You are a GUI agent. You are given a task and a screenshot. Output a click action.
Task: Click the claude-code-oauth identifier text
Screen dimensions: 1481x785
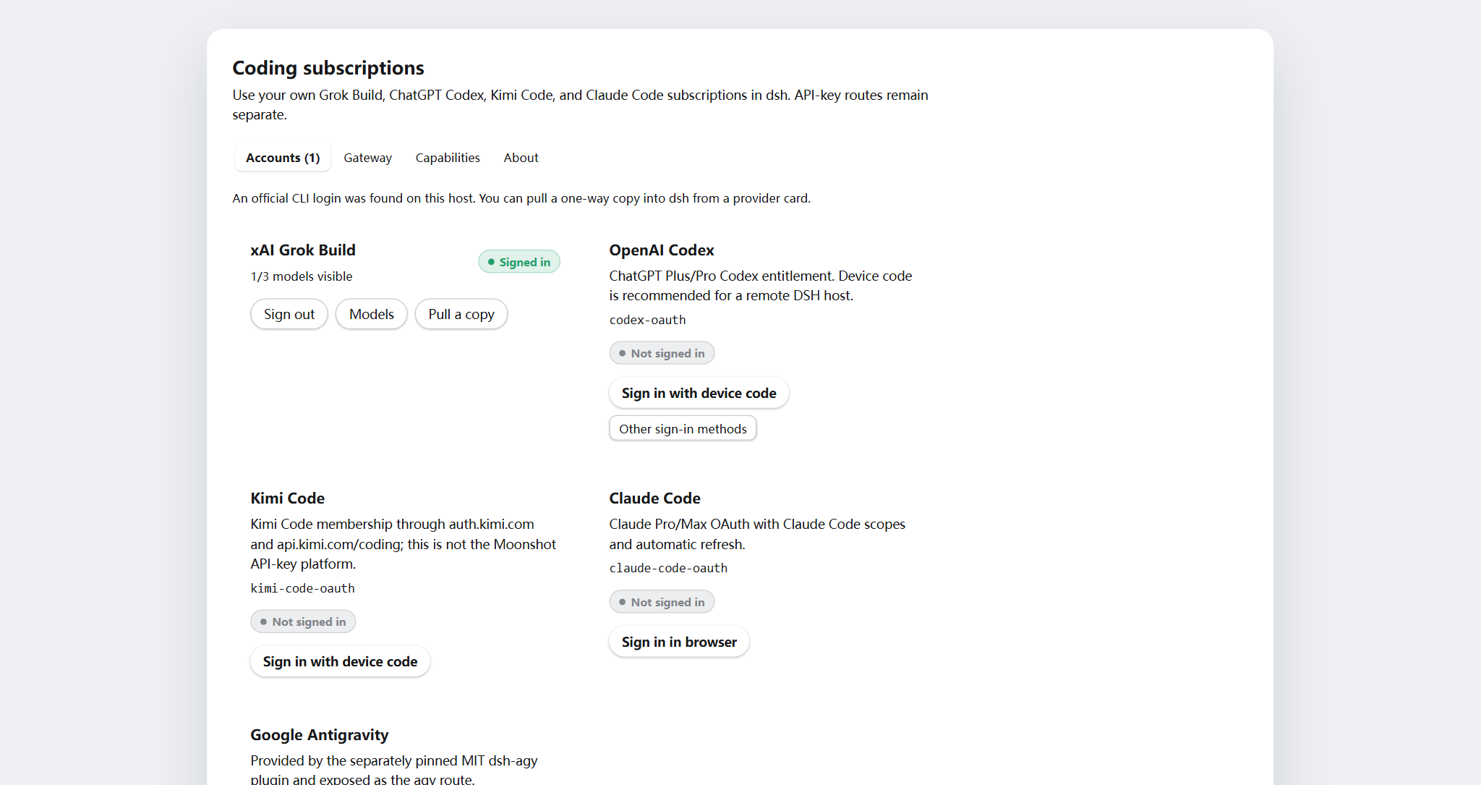668,568
